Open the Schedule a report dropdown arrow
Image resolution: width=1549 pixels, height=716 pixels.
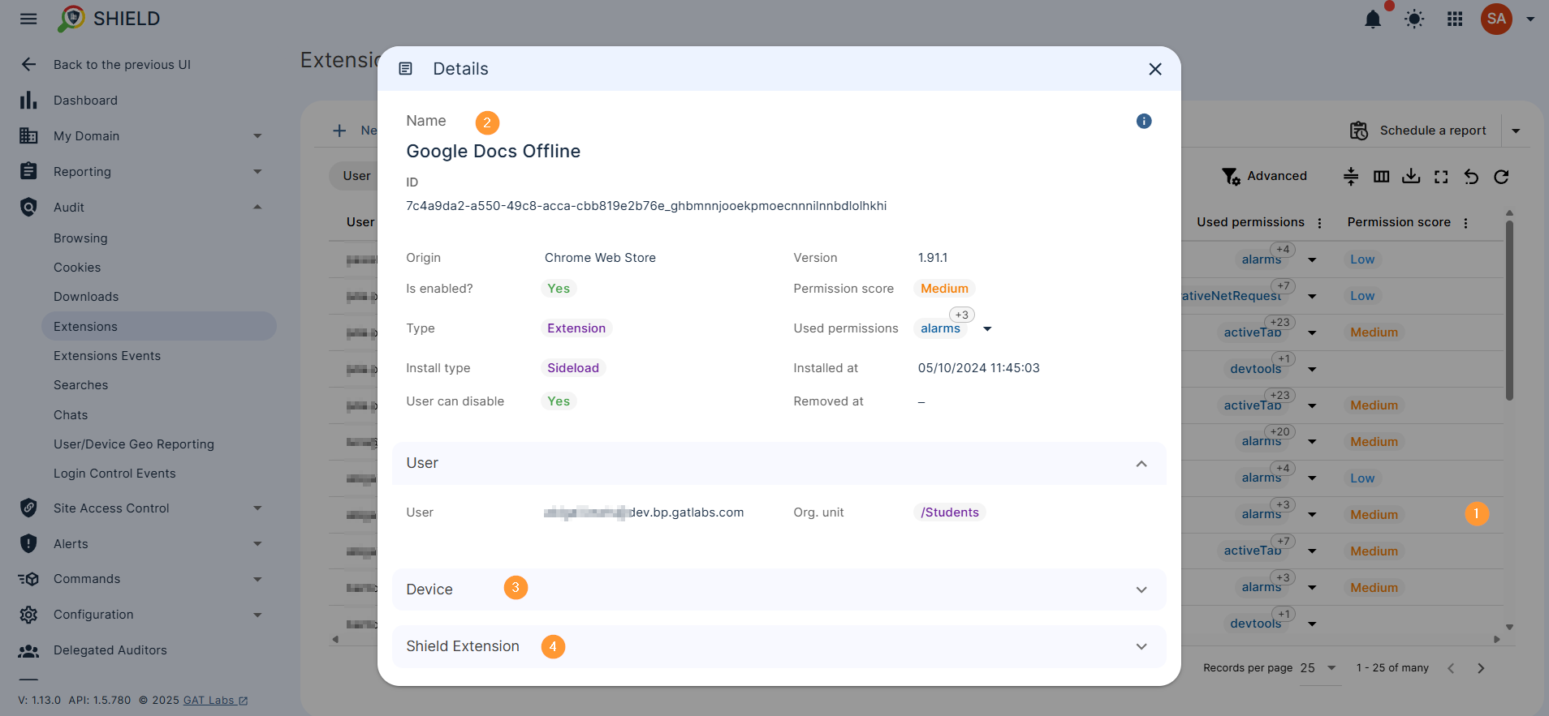coord(1516,131)
